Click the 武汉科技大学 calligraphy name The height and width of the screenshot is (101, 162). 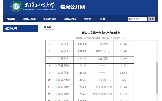click(x=39, y=5)
